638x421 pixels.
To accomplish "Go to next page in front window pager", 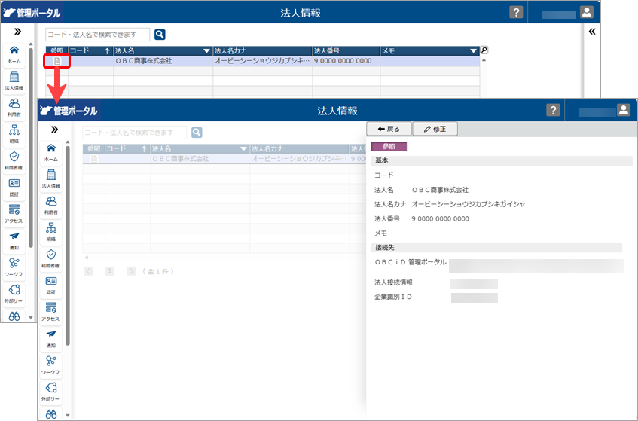I will pos(130,271).
